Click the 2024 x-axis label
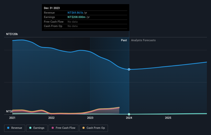Viewport: 211px width, 135px height. tap(129, 118)
